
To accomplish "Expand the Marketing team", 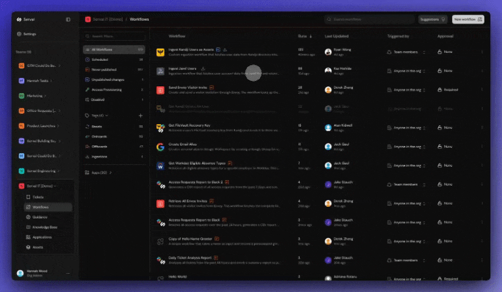I will click(45, 96).
